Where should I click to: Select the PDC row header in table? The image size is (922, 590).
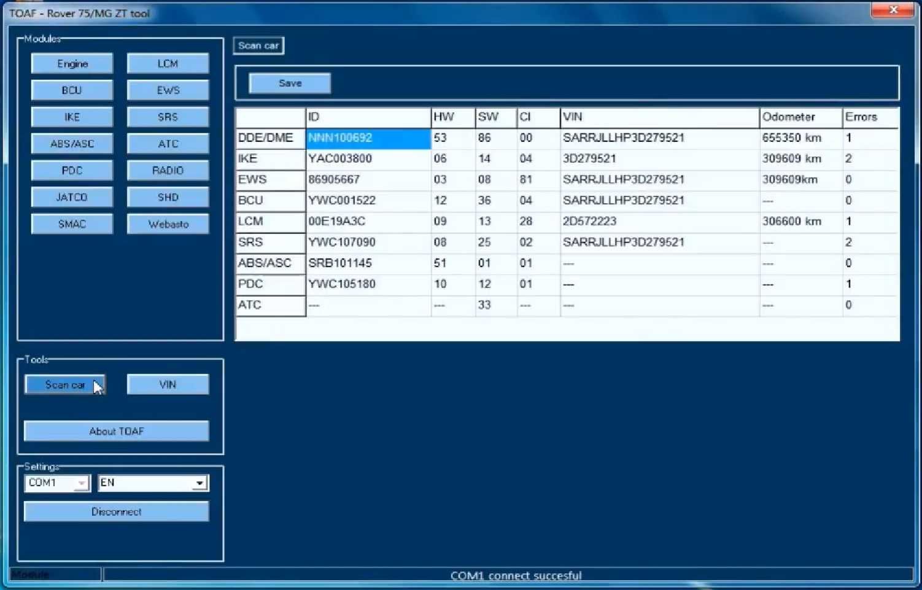click(x=271, y=284)
